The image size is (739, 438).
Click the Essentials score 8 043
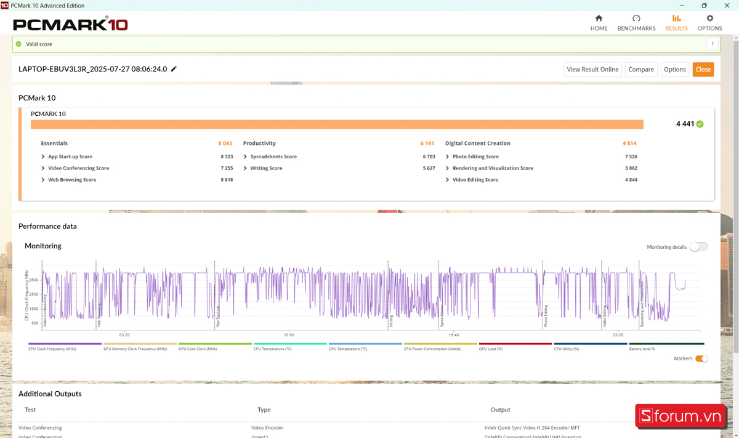225,144
